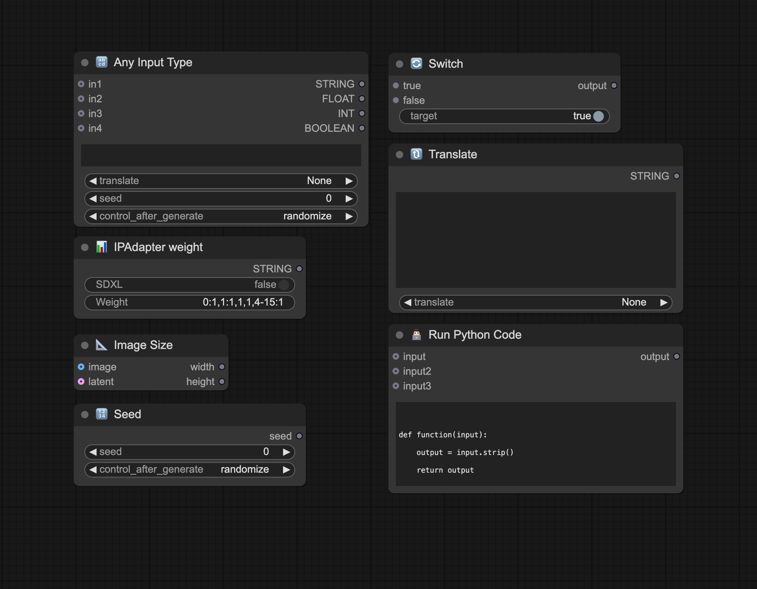Image resolution: width=757 pixels, height=589 pixels.
Task: Adjust the seed value slider in Seed node
Action: pos(191,451)
